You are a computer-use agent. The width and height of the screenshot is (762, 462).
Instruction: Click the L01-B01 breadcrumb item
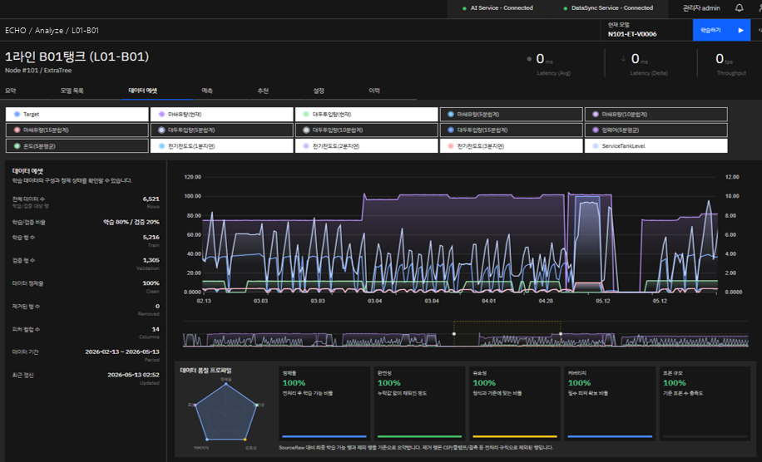[85, 30]
